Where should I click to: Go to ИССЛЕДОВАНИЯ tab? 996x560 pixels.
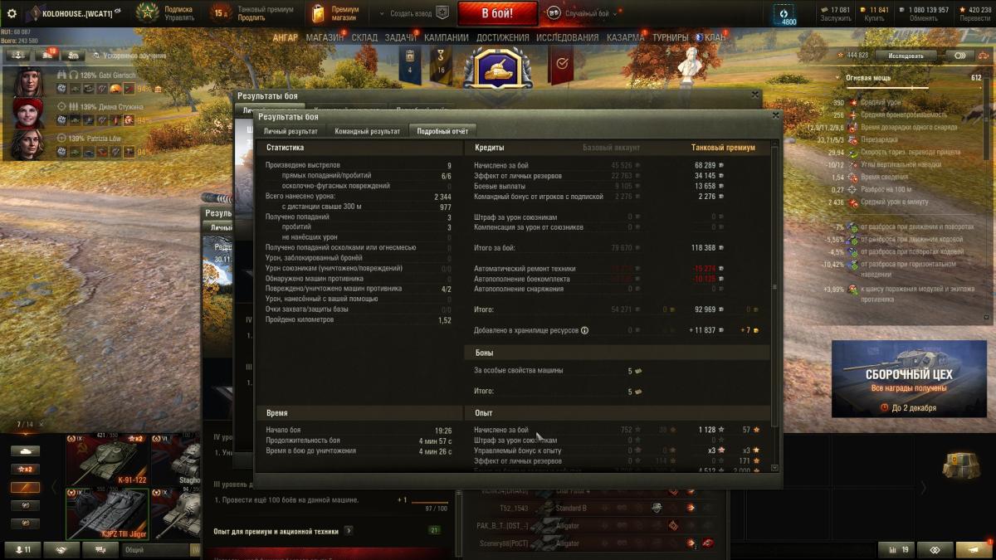[567, 37]
